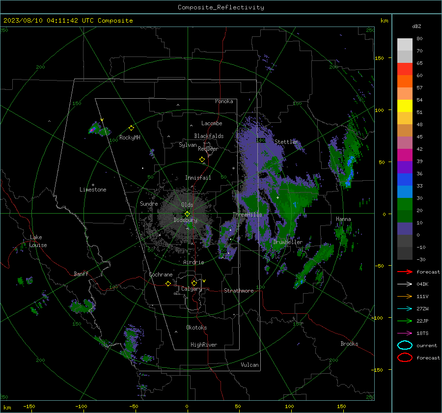Click the Cochrane city label
442x413 pixels.
coord(161,275)
